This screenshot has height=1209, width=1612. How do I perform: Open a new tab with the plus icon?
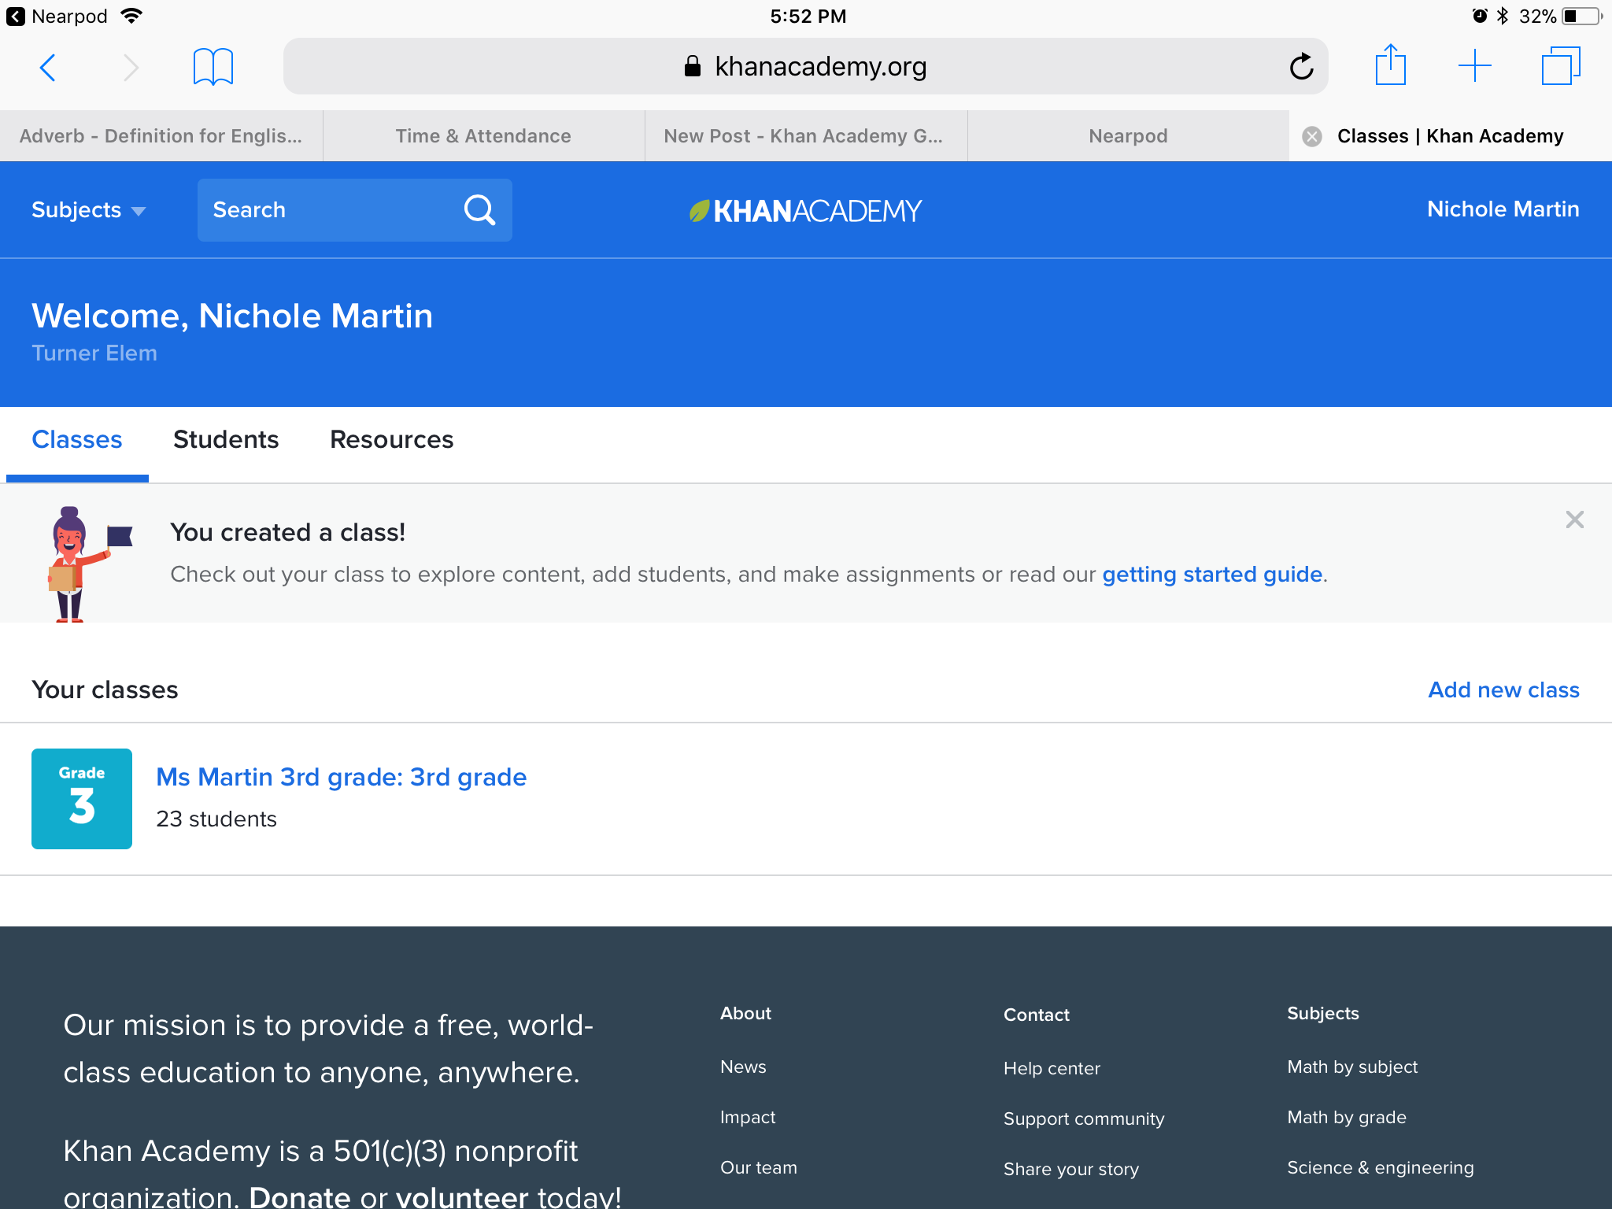(1474, 65)
